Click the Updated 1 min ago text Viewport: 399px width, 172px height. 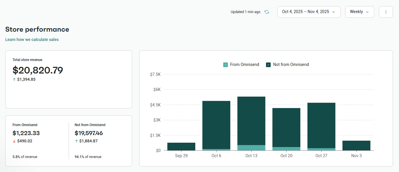245,12
